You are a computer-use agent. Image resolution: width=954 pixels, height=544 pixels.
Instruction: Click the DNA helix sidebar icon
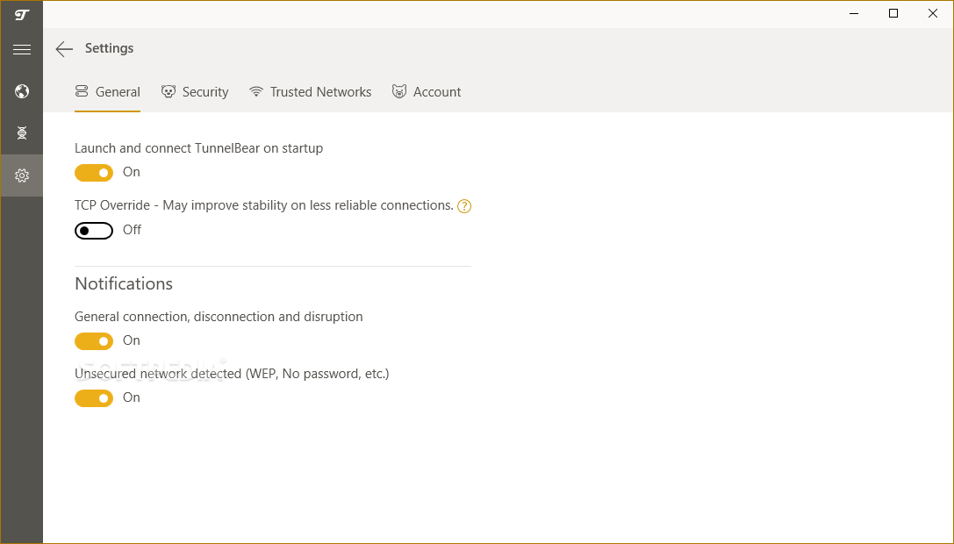coord(22,133)
